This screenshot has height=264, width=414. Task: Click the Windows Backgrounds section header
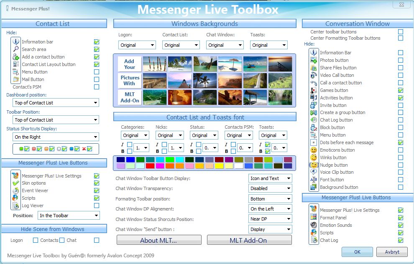(204, 24)
